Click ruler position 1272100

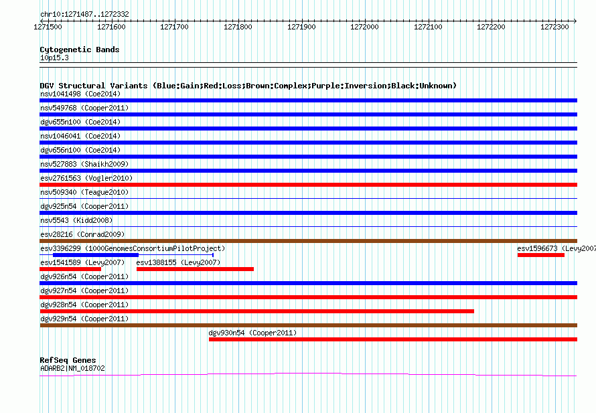tap(428, 27)
